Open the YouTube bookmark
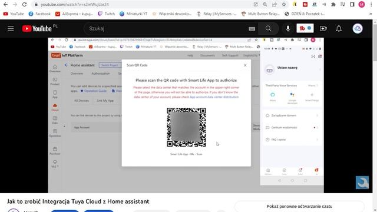The image size is (377, 212). click(14, 14)
